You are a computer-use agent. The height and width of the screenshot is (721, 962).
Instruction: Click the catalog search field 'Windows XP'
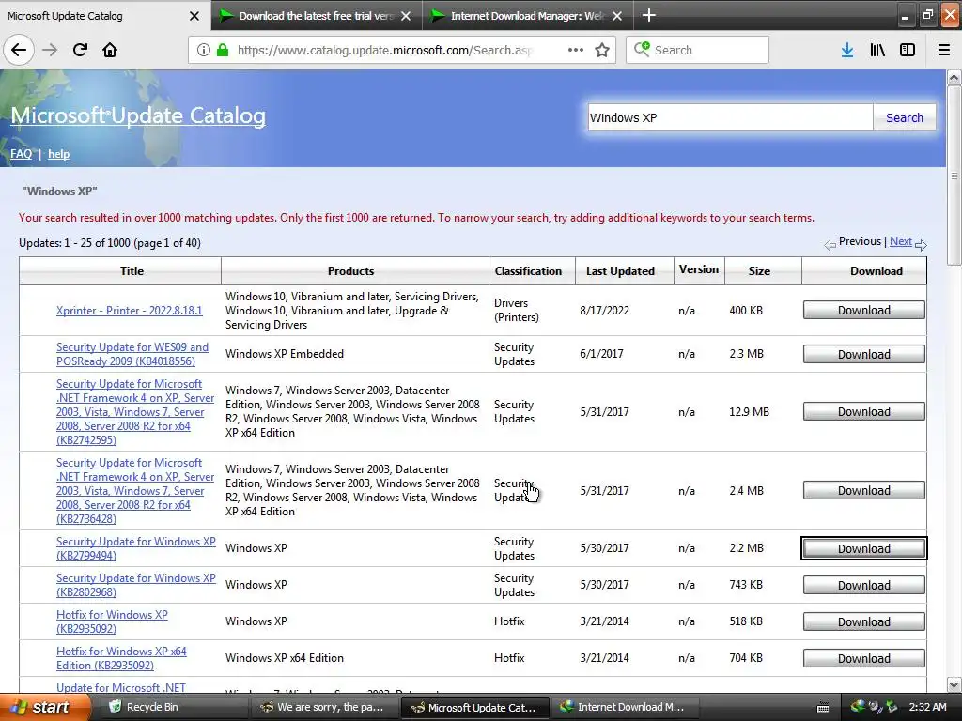(730, 117)
